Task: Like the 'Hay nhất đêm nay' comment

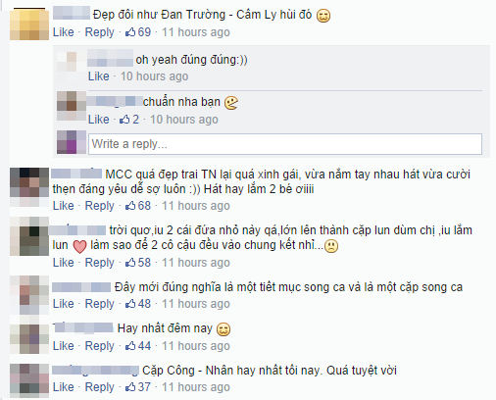Action: click(64, 346)
